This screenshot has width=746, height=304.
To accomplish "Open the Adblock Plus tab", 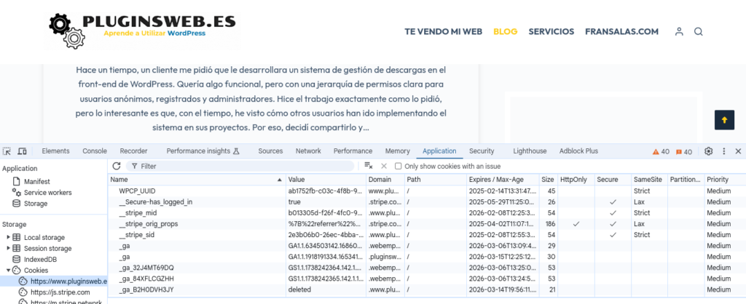I will [x=579, y=151].
